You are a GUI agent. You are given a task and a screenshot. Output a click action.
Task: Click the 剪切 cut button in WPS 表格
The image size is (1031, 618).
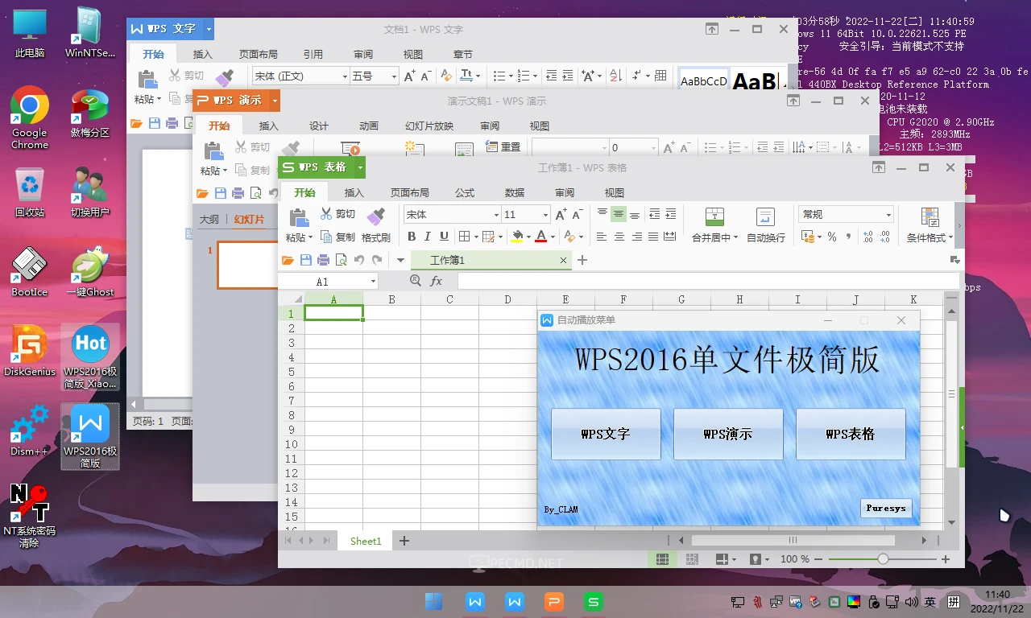tap(337, 214)
